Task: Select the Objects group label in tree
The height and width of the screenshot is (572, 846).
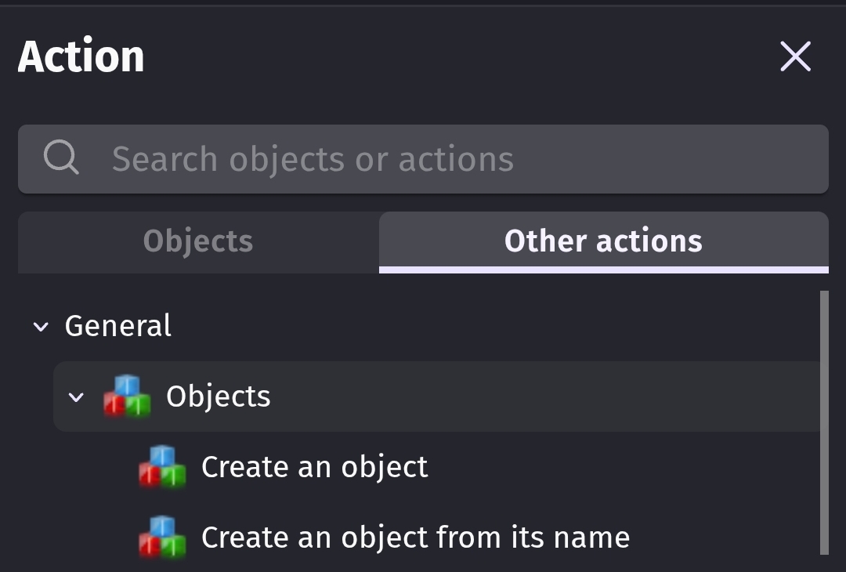Action: [x=218, y=396]
